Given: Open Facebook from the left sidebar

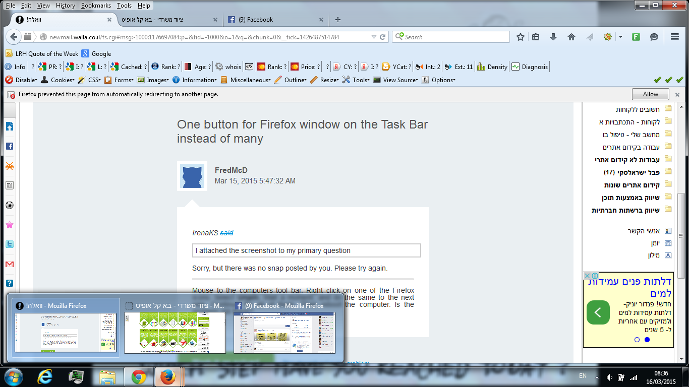Looking at the screenshot, I should point(9,146).
